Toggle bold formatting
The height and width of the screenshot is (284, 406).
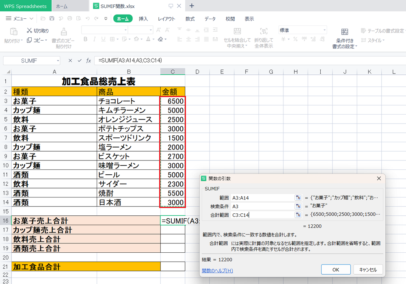click(x=85, y=39)
